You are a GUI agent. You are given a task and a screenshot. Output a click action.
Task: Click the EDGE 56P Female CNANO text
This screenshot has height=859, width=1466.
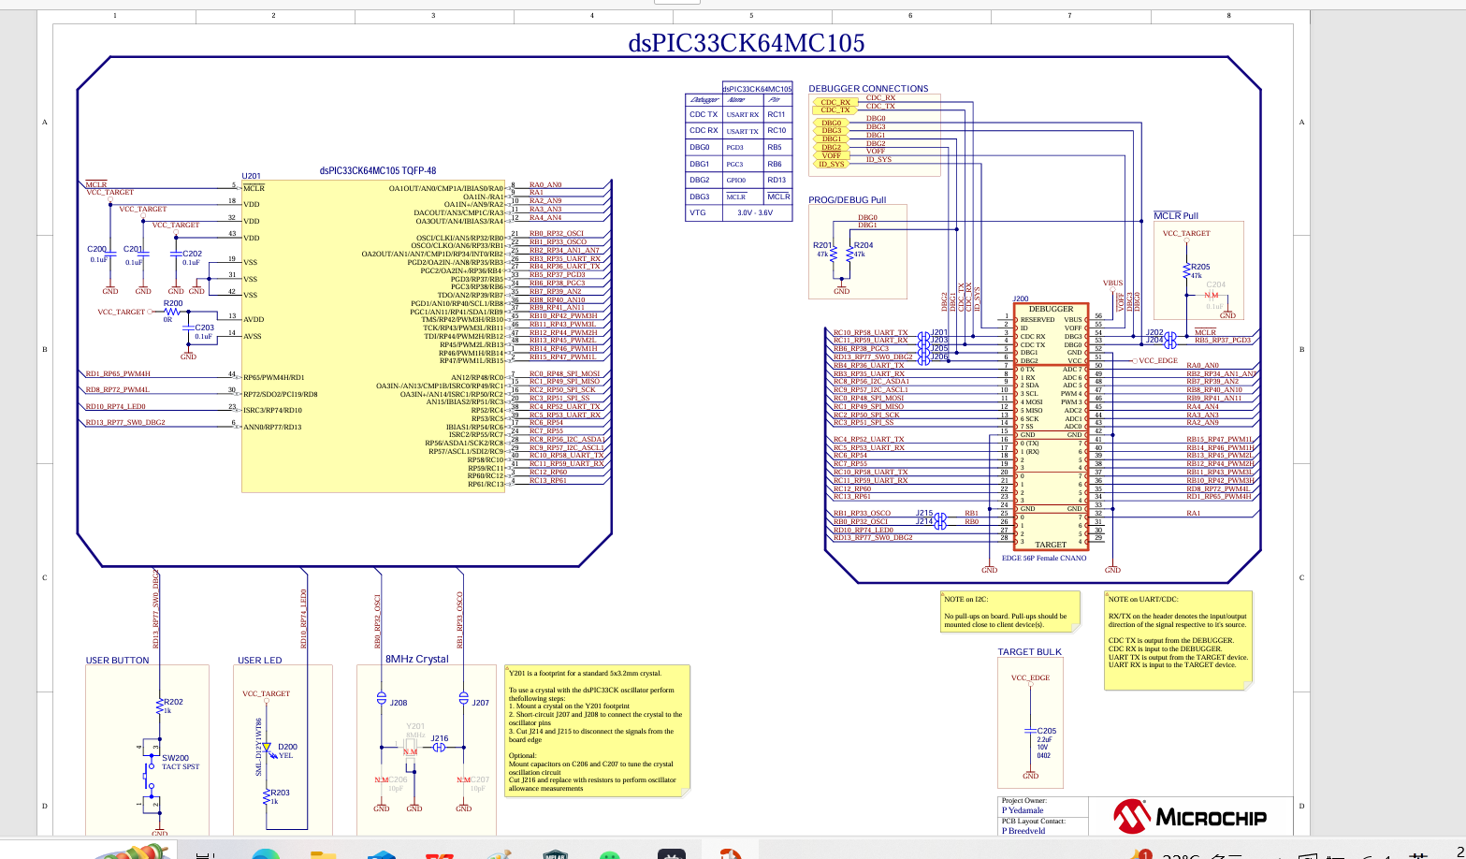(1044, 559)
